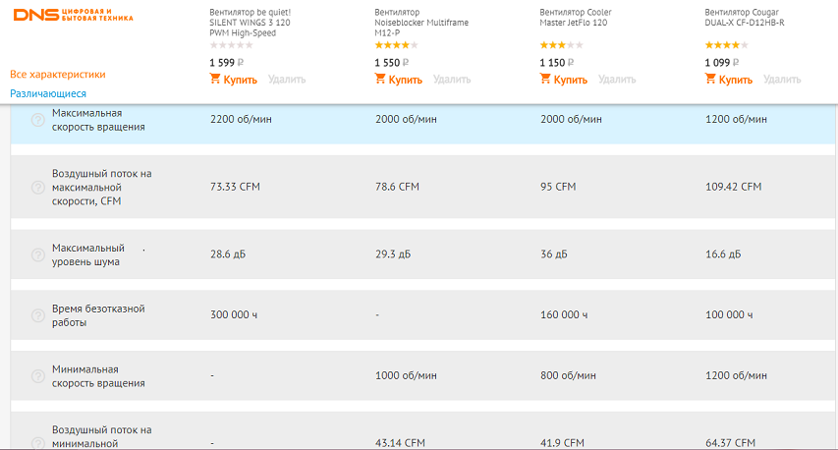838x450 pixels.
Task: Click star rating of Cougar DUAL-X fan
Action: coord(727,45)
